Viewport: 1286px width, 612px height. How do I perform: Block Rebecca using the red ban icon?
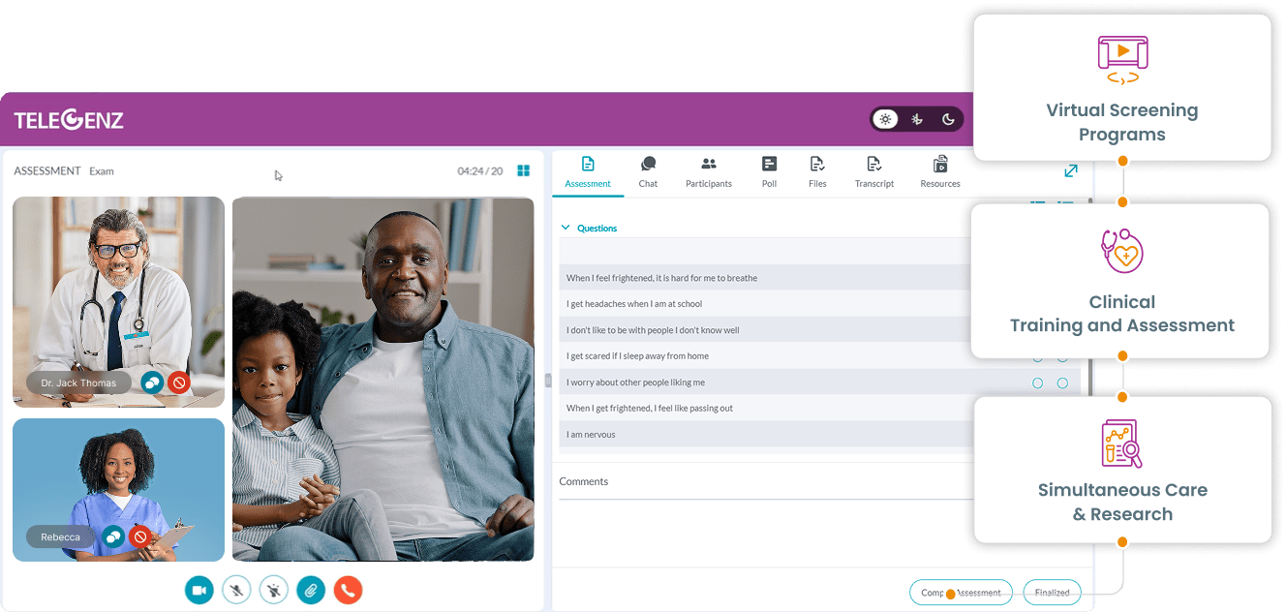tap(140, 535)
